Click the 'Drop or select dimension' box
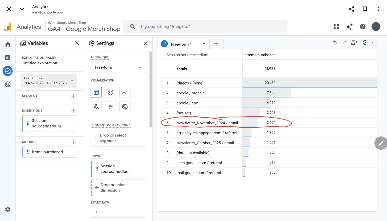Viewport: 387px width, 221px height. point(118,188)
